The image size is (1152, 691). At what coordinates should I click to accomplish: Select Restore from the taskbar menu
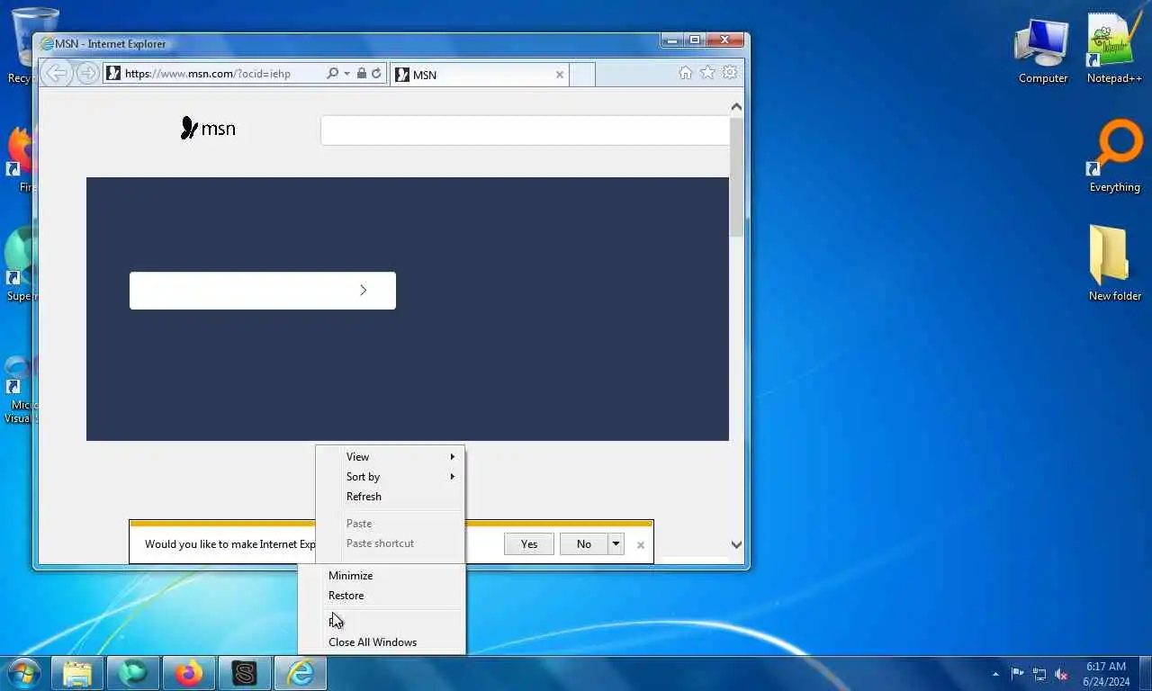point(382,596)
